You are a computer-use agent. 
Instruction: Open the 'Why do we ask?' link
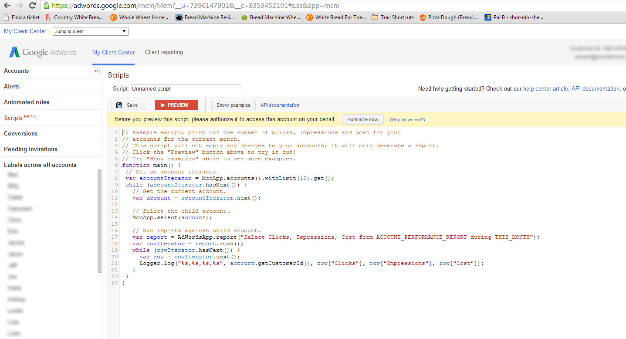pyautogui.click(x=407, y=119)
